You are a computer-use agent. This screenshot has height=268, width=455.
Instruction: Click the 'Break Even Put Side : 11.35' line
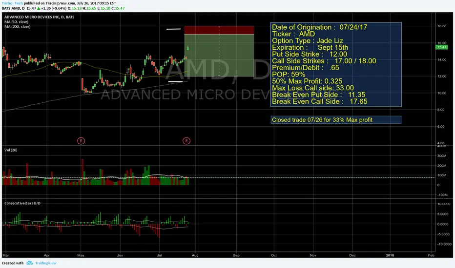(x=318, y=95)
